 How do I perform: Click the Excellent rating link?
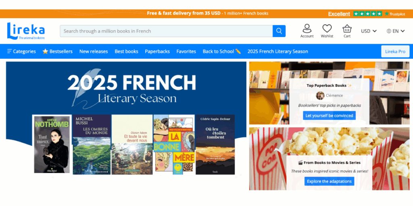(x=339, y=14)
